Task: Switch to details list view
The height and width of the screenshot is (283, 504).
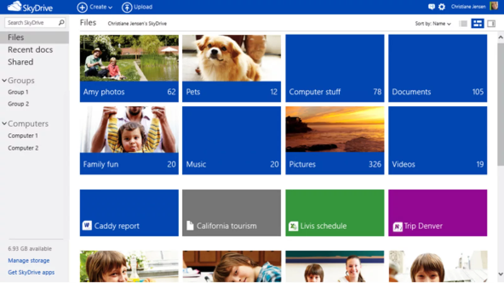Action: coord(463,24)
